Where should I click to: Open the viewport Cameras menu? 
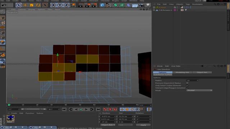22,10
